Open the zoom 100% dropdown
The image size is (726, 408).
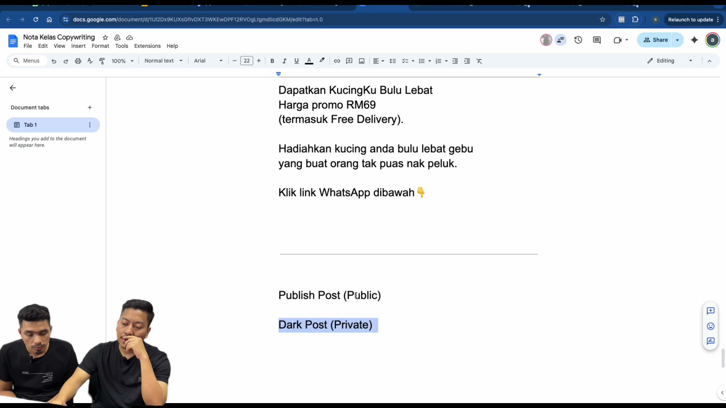click(123, 61)
